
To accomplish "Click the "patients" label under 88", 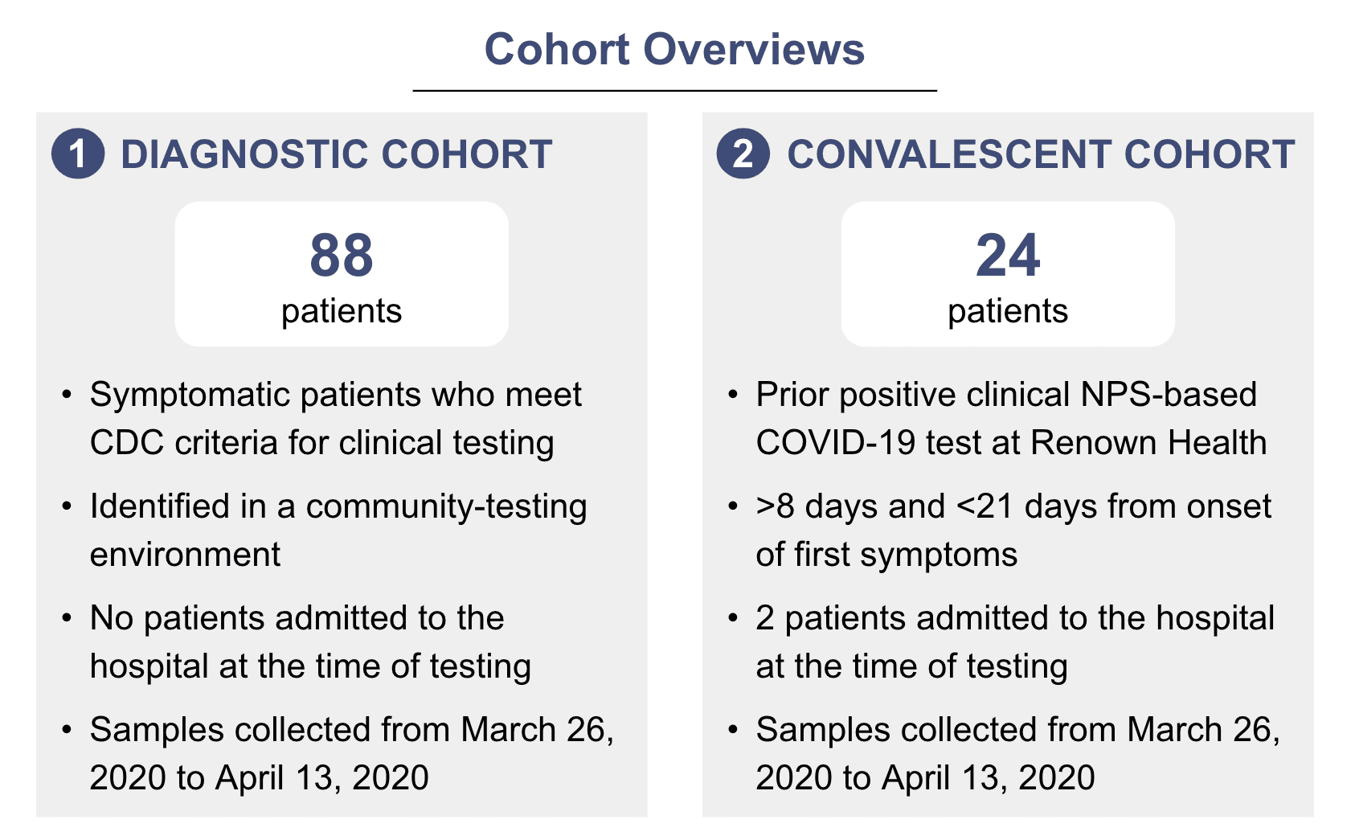I will point(342,311).
